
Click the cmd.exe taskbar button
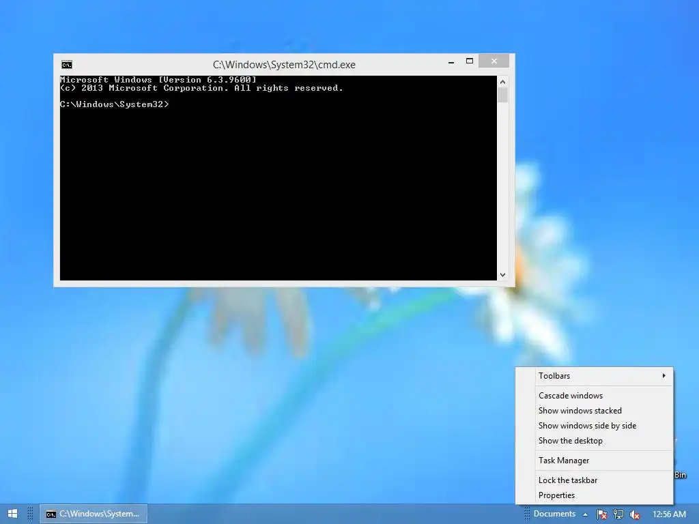94,514
